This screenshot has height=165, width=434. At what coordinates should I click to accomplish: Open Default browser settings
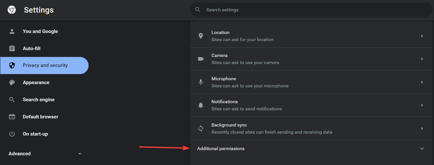[x=41, y=117]
